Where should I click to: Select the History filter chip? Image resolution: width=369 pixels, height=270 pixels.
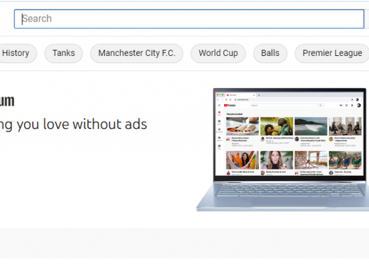(17, 53)
